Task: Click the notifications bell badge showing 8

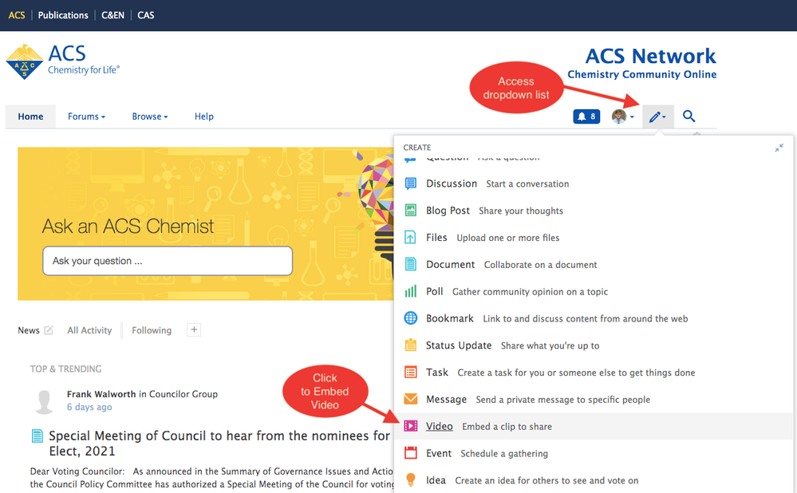Action: [586, 116]
